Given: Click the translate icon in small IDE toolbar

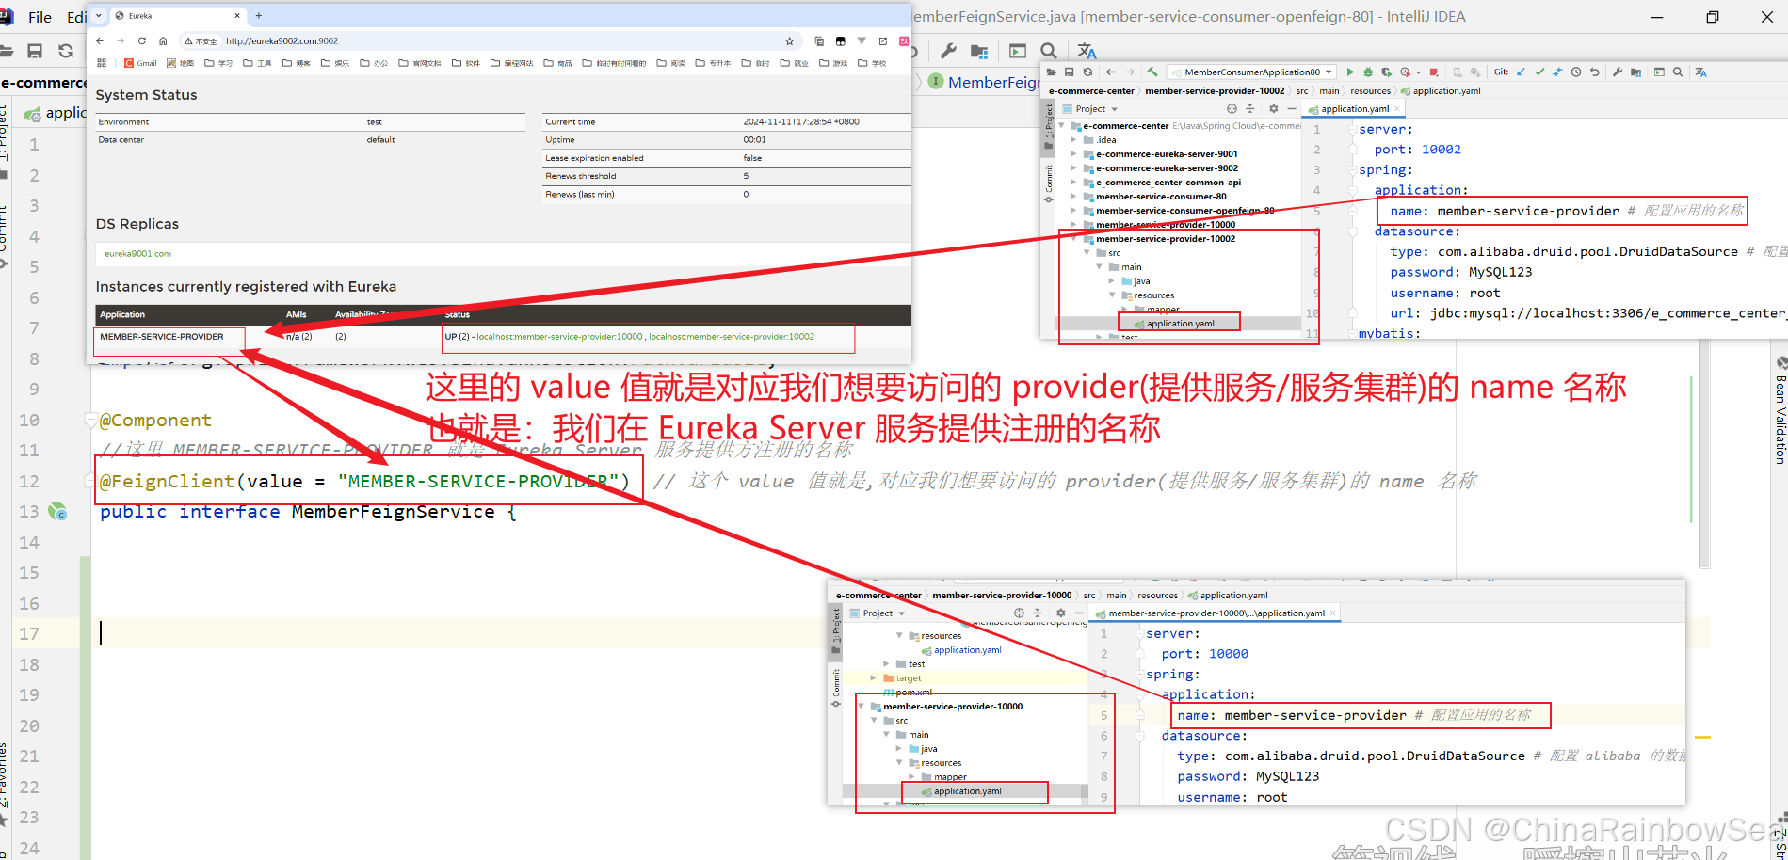Looking at the screenshot, I should (1700, 72).
